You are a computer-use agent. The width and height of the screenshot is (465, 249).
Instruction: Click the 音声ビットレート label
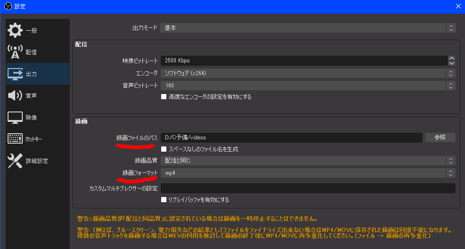[x=140, y=86]
